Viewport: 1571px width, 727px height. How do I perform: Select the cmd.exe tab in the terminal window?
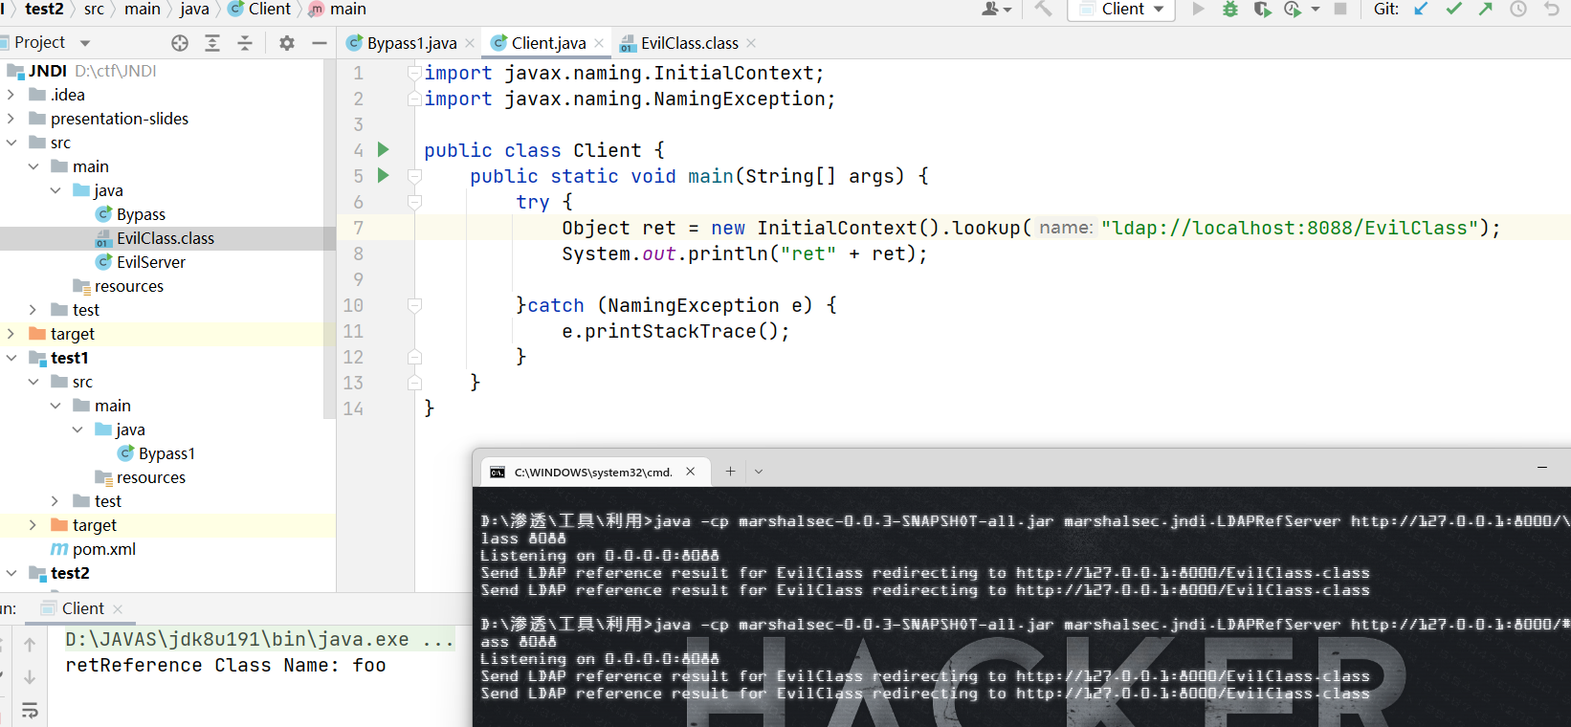592,472
